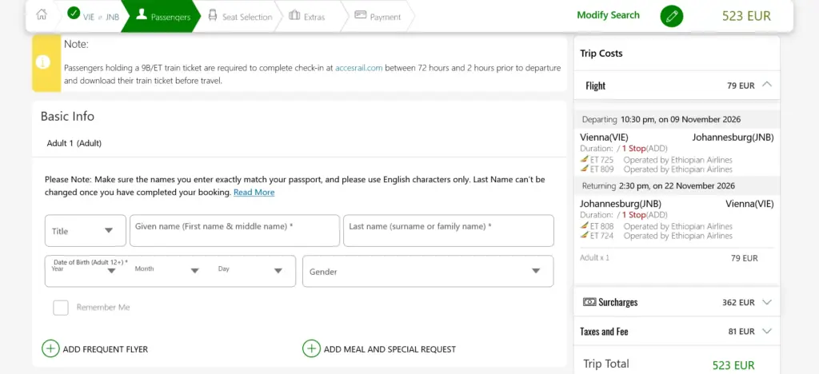
Task: Open the Gender dropdown
Action: coord(428,271)
